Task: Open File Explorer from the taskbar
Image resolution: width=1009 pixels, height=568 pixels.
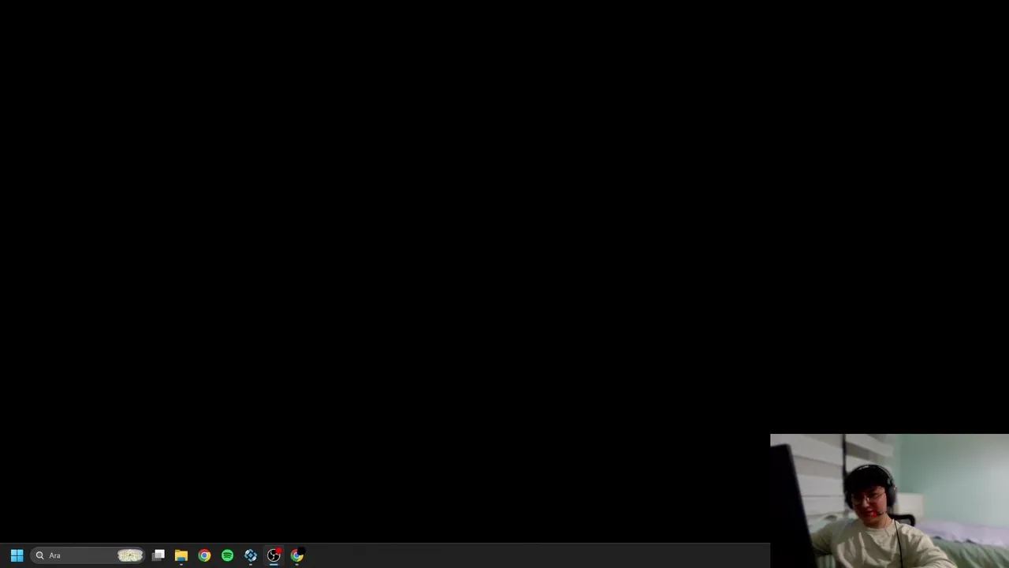Action: (x=181, y=555)
